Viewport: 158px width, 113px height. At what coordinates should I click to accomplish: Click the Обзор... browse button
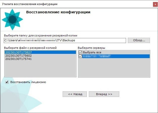click(x=139, y=40)
